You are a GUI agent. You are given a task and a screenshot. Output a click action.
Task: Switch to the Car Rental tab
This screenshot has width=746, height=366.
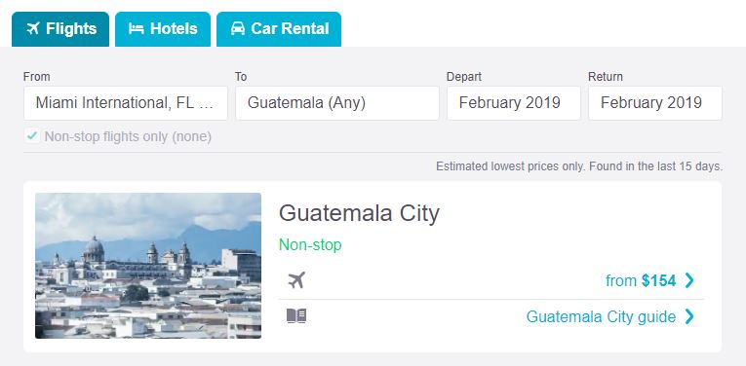tap(279, 29)
